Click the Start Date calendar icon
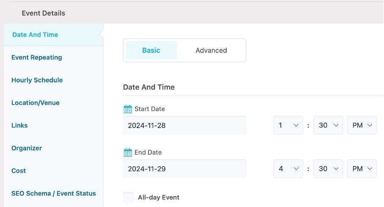 pyautogui.click(x=128, y=109)
